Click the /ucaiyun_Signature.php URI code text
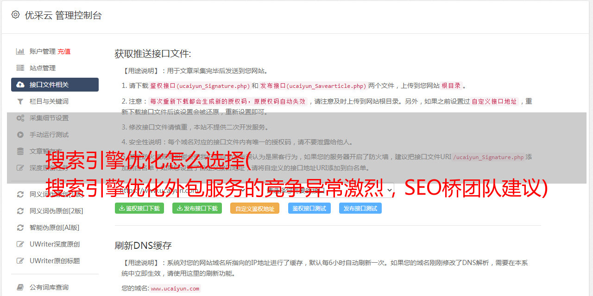593x296 pixels. (488, 157)
